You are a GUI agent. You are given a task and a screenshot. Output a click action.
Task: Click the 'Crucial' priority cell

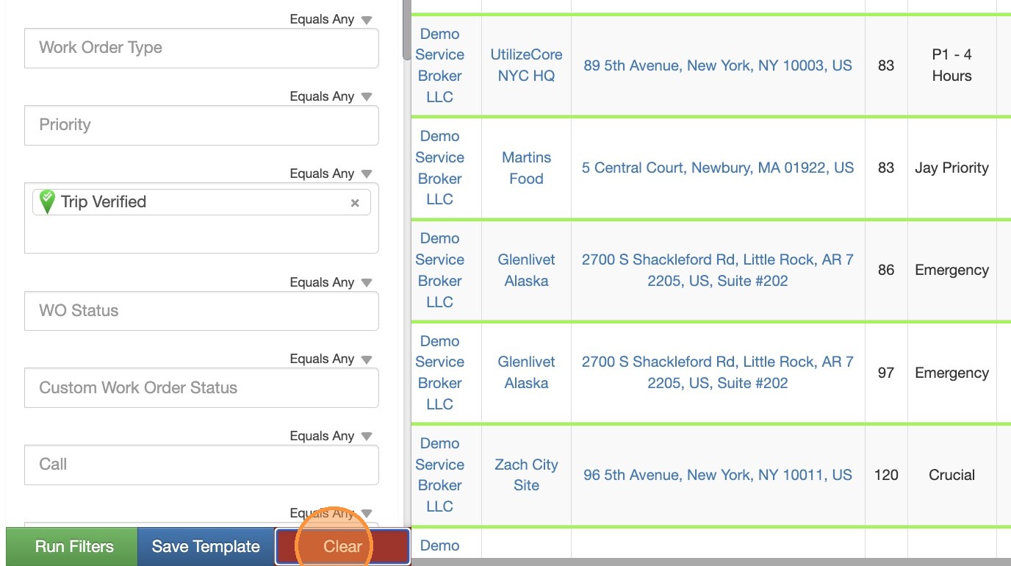951,475
